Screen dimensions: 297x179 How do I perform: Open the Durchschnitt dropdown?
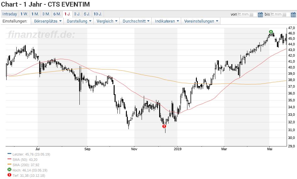pos(136,21)
